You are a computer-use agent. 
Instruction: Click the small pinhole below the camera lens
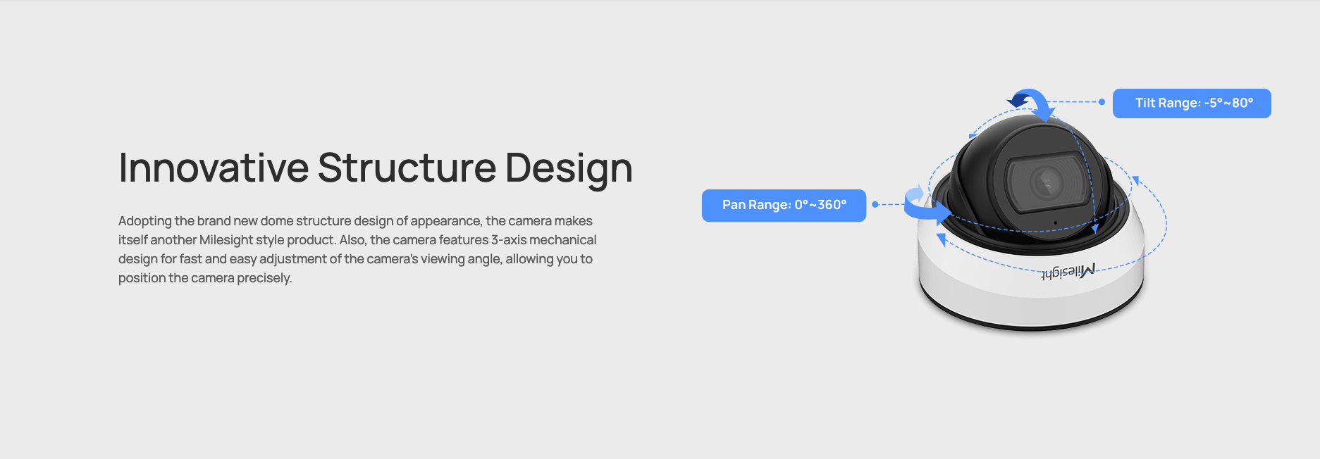pyautogui.click(x=1055, y=222)
